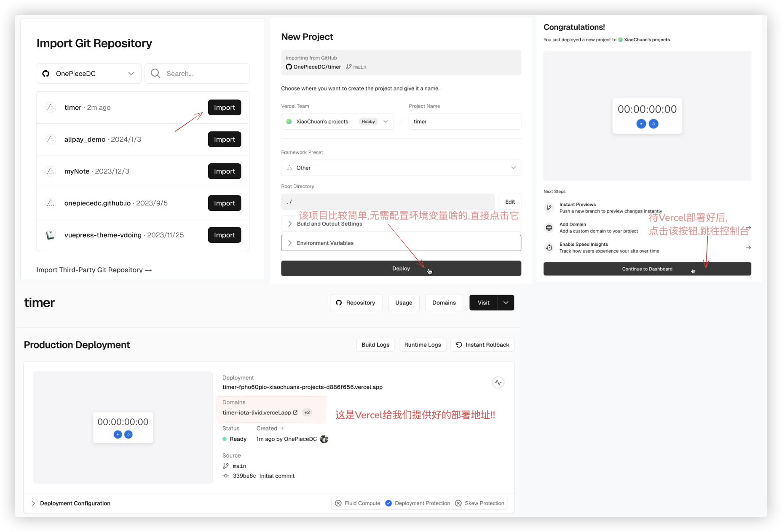Click the search magnifier icon in repository search

click(155, 74)
